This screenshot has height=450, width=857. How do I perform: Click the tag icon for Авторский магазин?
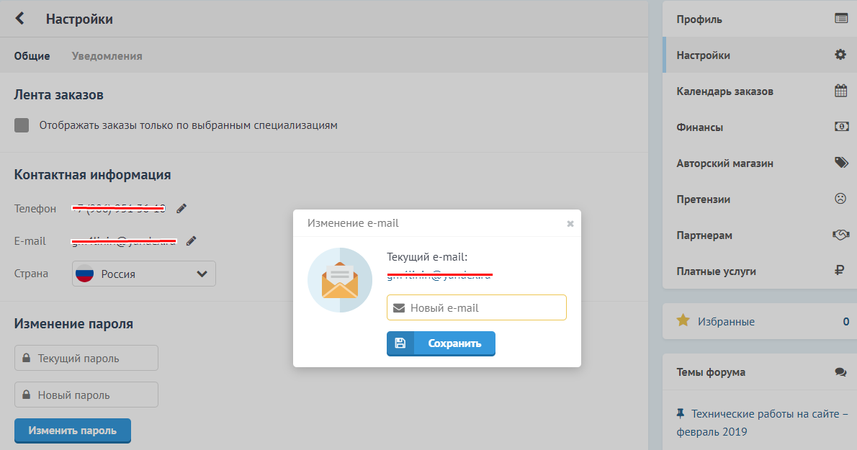tap(840, 163)
